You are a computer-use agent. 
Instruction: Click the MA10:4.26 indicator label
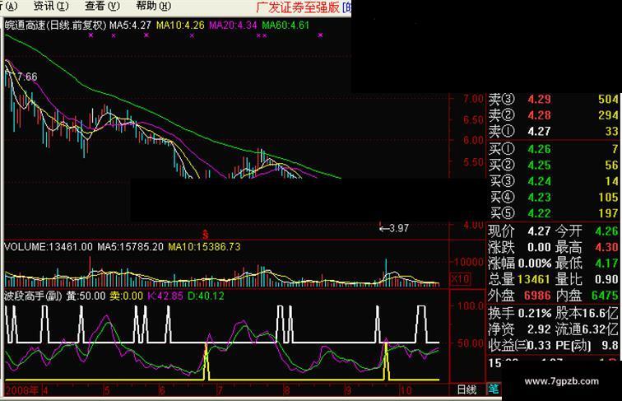[180, 25]
